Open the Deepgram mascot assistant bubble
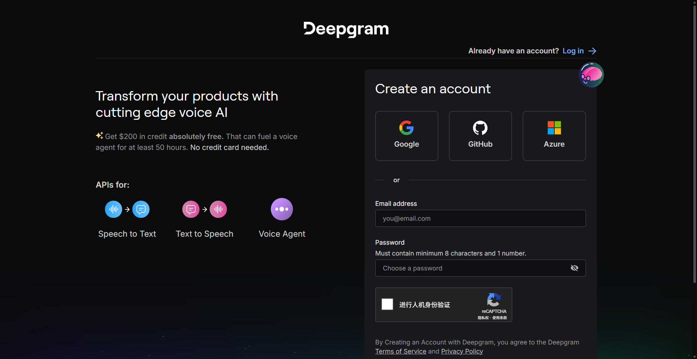The height and width of the screenshot is (359, 697). point(591,74)
